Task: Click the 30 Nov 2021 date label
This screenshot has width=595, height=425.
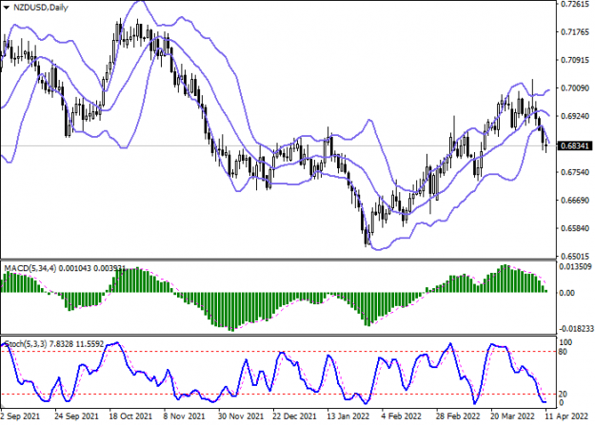Action: pos(241,416)
